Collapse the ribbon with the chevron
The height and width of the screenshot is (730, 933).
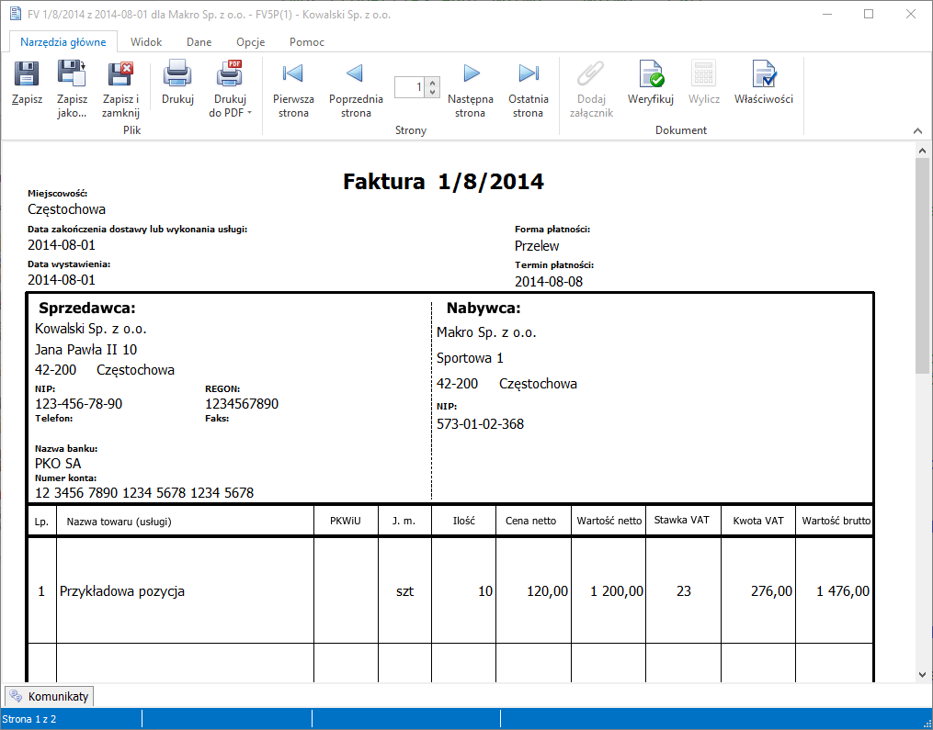[916, 130]
